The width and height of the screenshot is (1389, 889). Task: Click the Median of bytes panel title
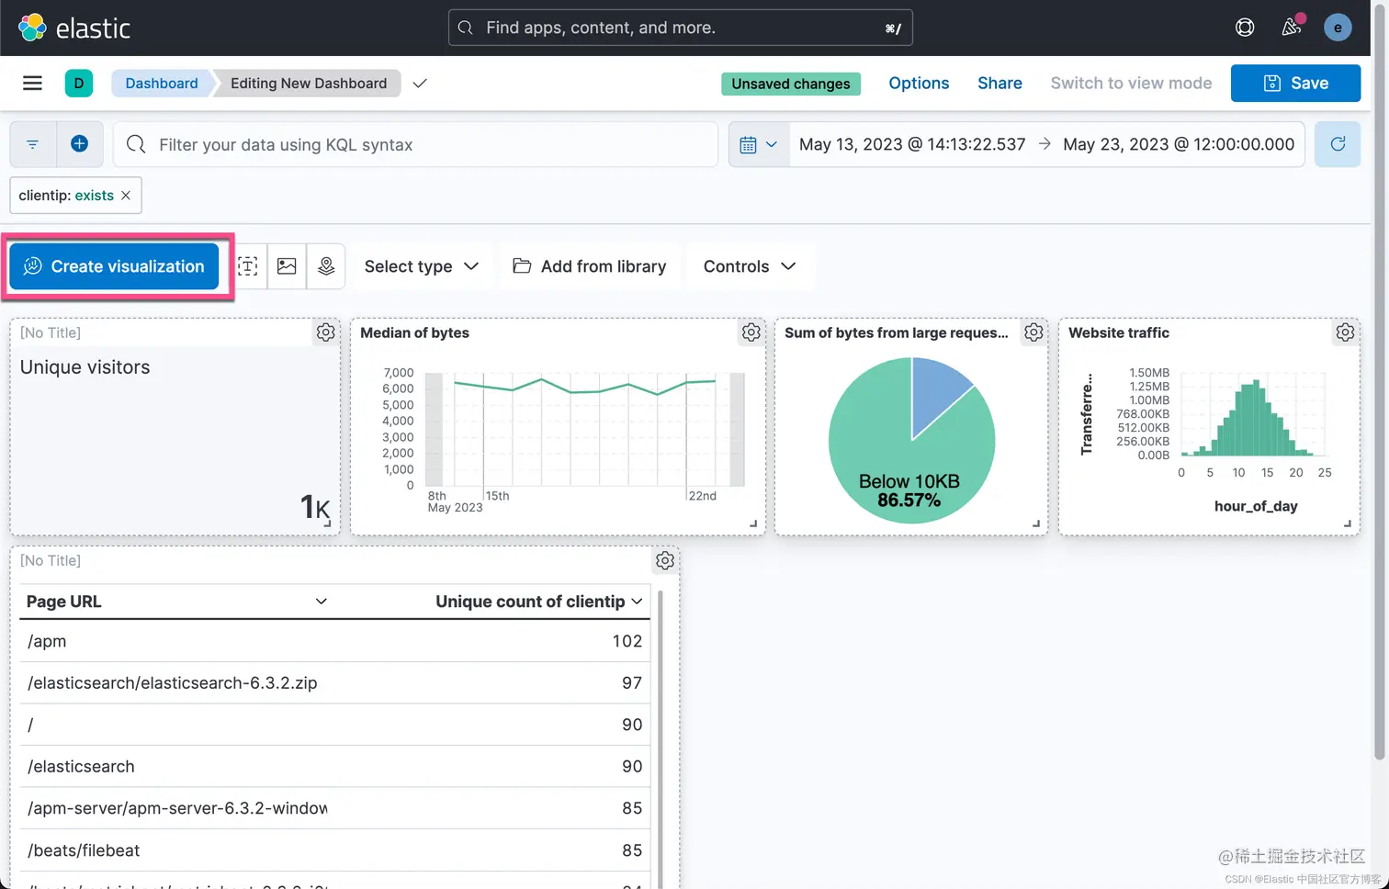pos(414,332)
